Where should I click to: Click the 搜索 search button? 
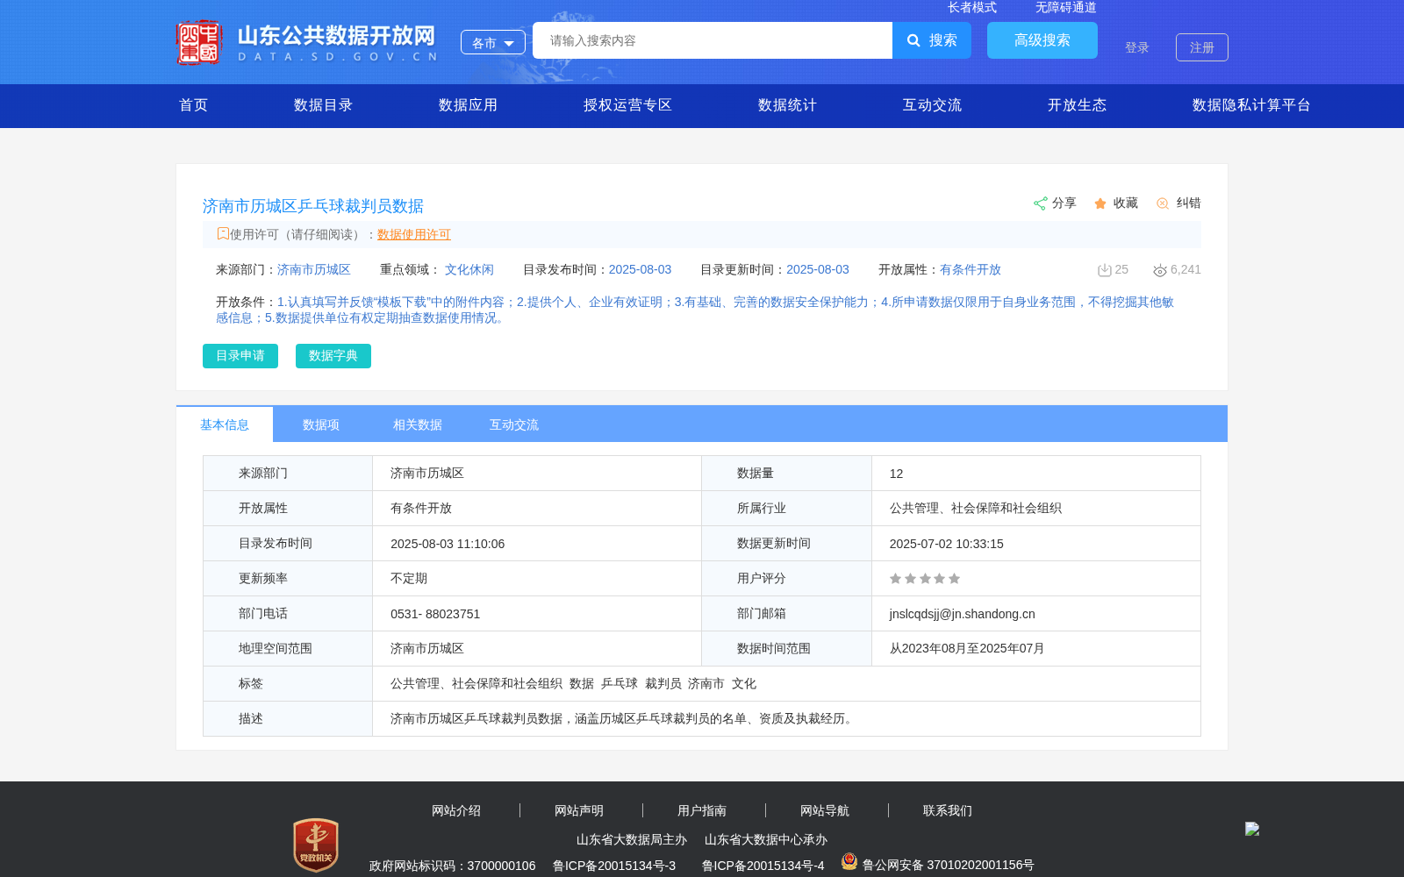[x=932, y=40]
